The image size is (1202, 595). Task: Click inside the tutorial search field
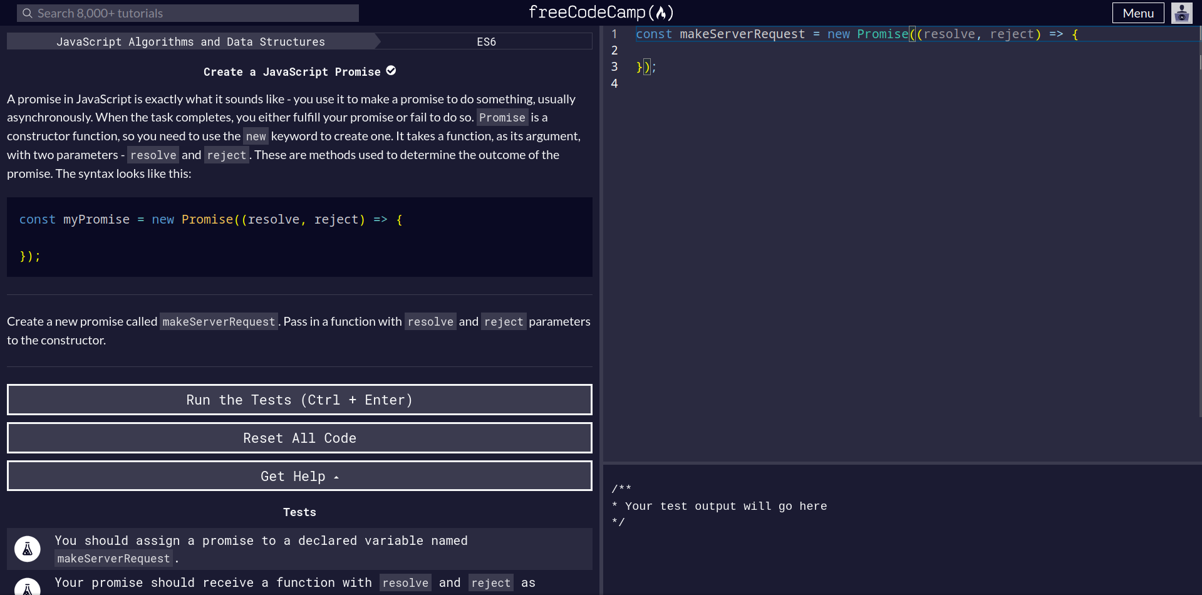pos(188,13)
